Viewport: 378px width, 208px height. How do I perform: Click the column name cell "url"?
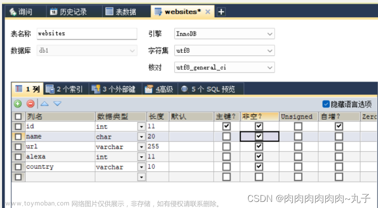60,147
